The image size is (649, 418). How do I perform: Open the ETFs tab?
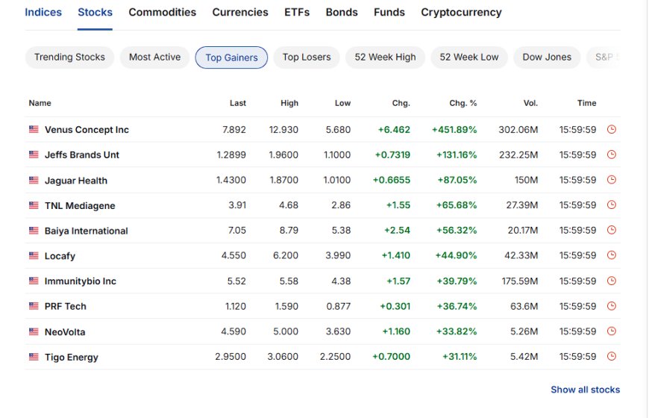click(297, 13)
